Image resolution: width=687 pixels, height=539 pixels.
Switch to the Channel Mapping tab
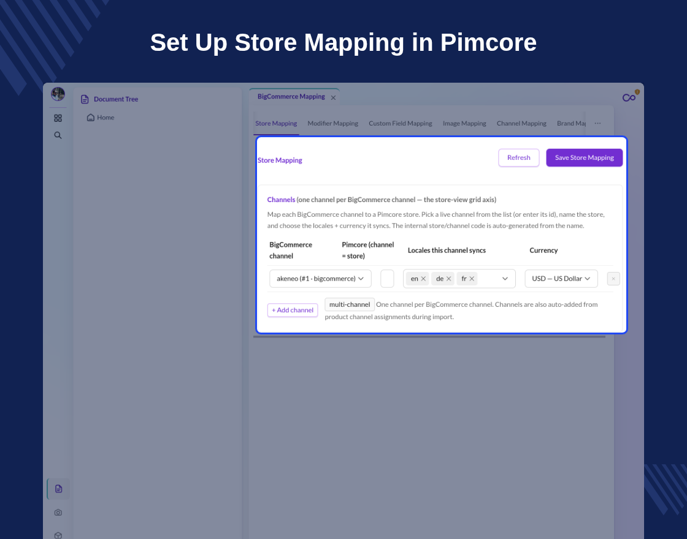pos(521,123)
